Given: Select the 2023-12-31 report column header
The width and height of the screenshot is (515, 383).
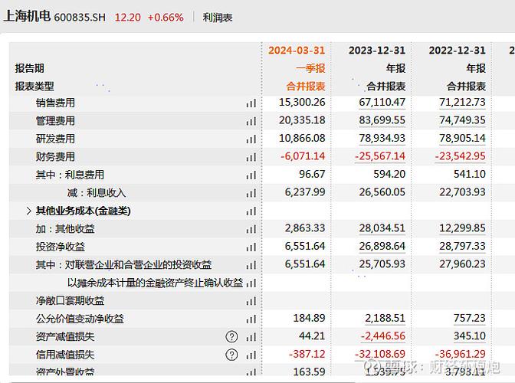Looking at the screenshot, I should (x=377, y=51).
